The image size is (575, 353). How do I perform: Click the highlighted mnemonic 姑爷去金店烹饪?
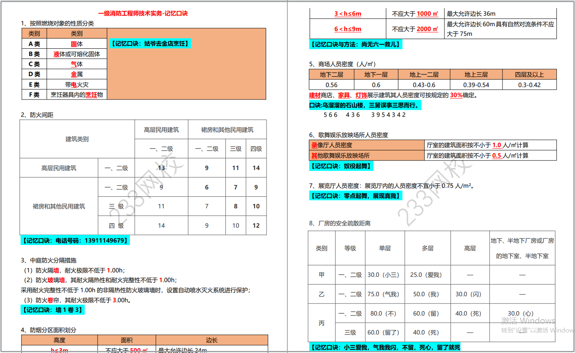(x=150, y=44)
